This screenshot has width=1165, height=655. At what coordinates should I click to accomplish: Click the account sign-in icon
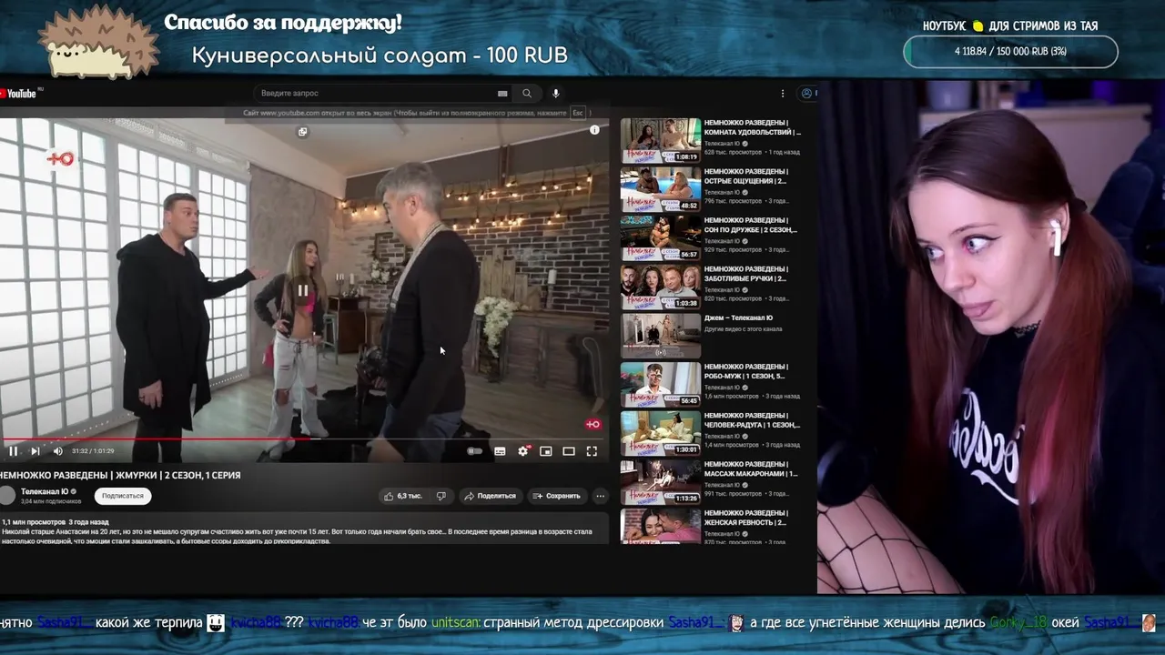(x=806, y=93)
